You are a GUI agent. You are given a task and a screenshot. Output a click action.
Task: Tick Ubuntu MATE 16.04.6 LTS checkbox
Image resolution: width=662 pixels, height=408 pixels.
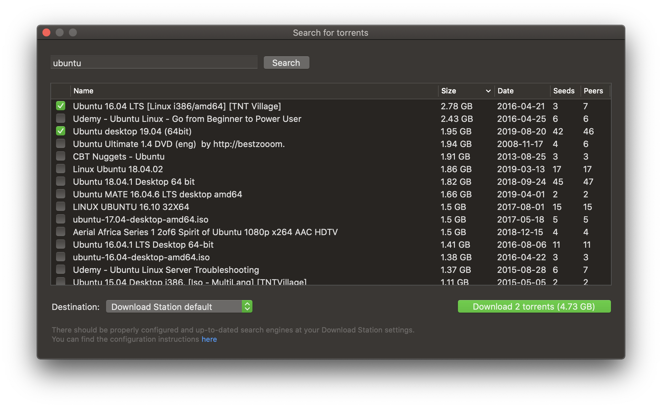[x=61, y=194]
